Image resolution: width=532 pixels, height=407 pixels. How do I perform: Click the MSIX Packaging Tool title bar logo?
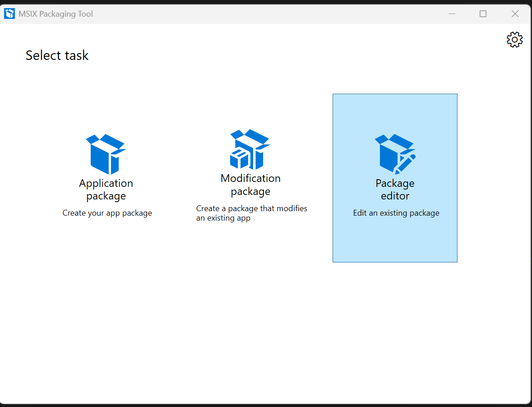click(9, 14)
